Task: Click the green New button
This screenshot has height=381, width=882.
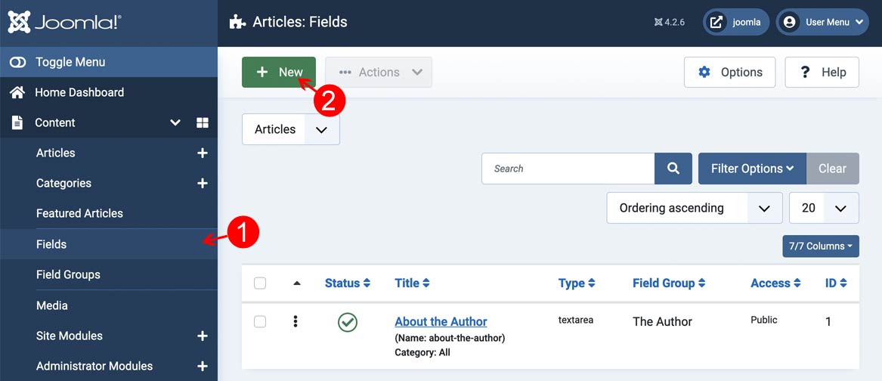Action: [279, 73]
